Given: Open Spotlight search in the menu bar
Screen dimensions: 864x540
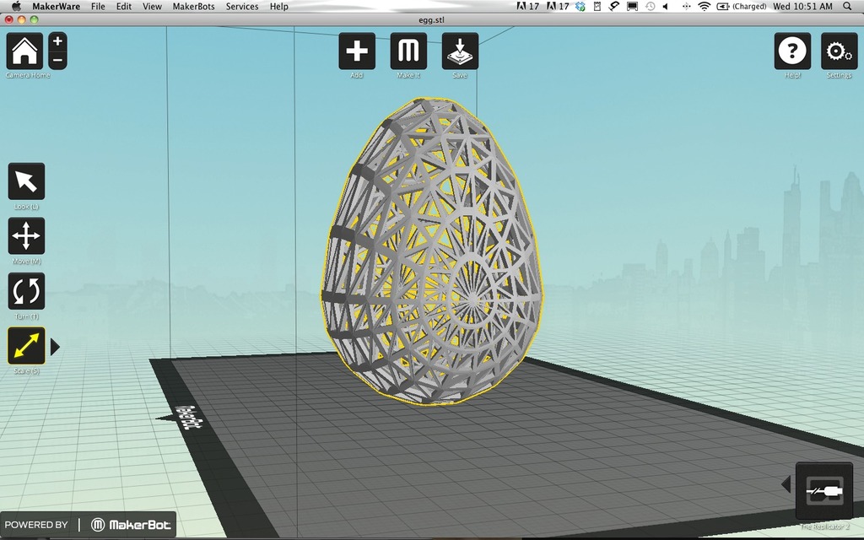Looking at the screenshot, I should (847, 7).
